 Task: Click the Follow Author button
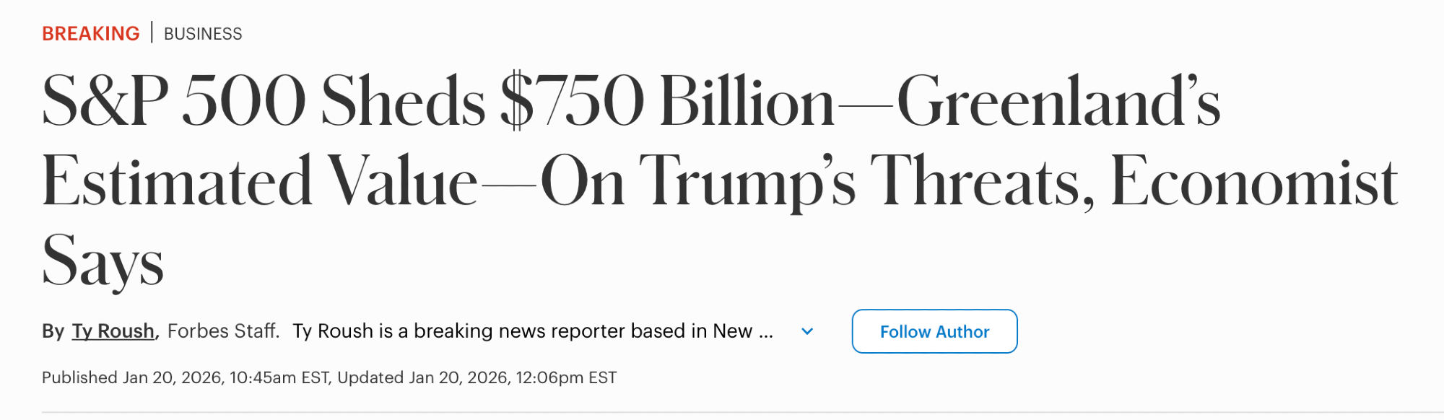click(934, 332)
